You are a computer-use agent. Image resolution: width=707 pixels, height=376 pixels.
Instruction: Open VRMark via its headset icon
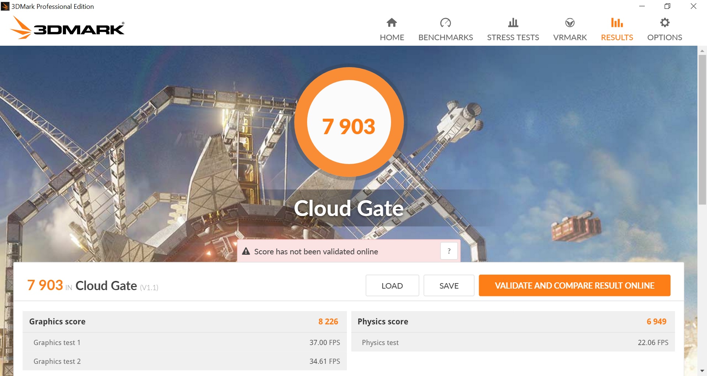[570, 23]
